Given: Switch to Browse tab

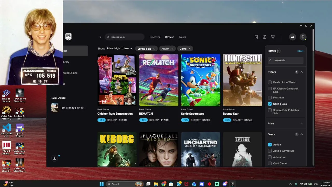Looking at the screenshot, I should (170, 37).
